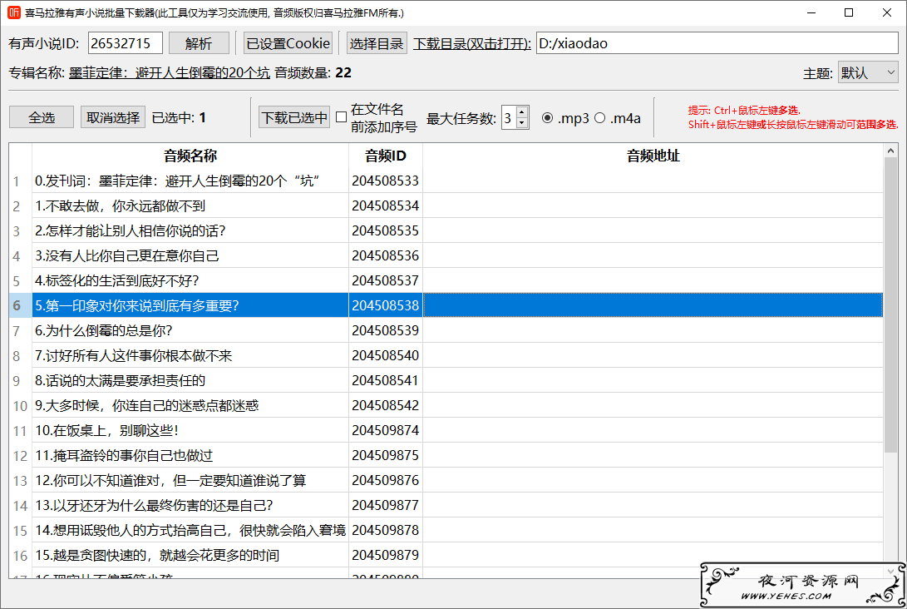Image resolution: width=907 pixels, height=609 pixels.
Task: Maximize the downloader window
Action: click(849, 12)
